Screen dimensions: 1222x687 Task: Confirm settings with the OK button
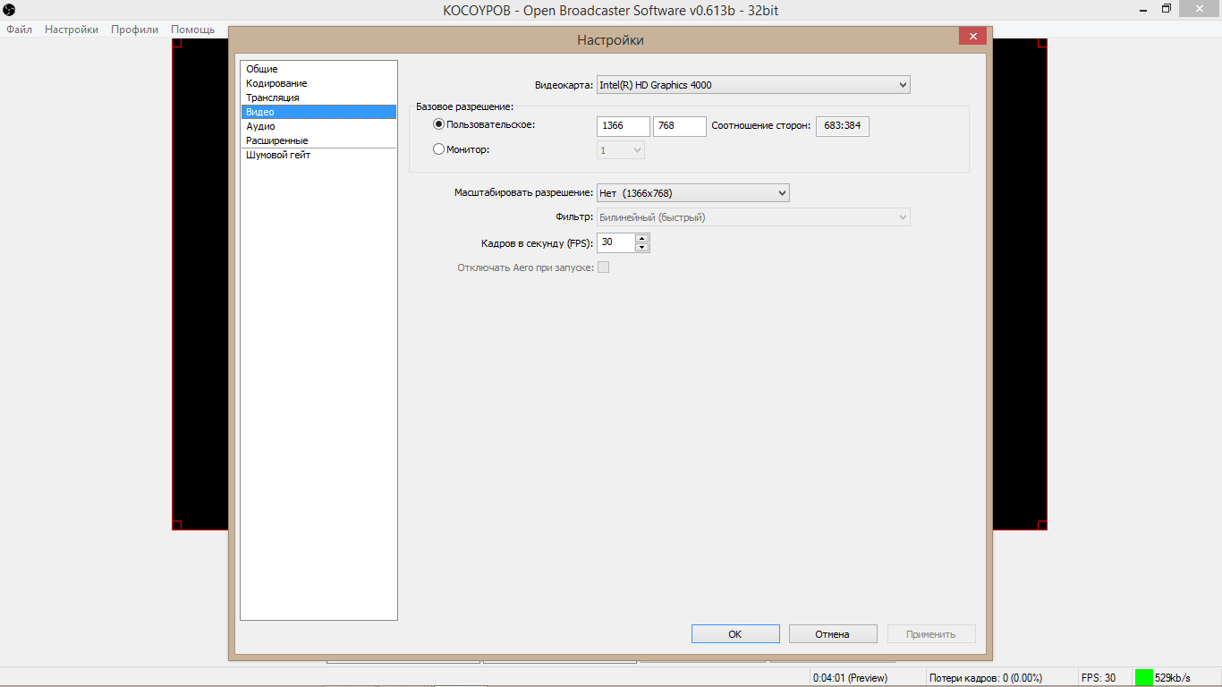tap(735, 634)
